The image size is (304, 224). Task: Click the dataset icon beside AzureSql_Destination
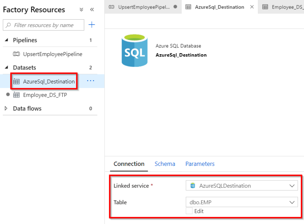[x=17, y=81]
